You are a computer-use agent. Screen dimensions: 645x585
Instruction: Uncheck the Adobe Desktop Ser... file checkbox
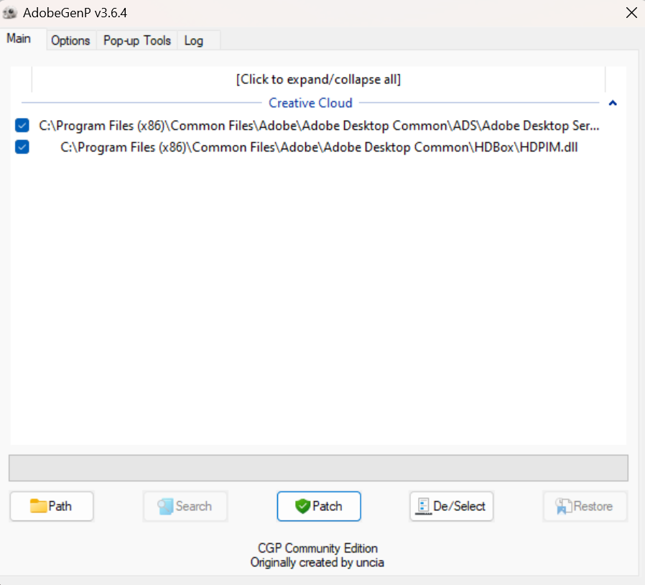(x=22, y=125)
